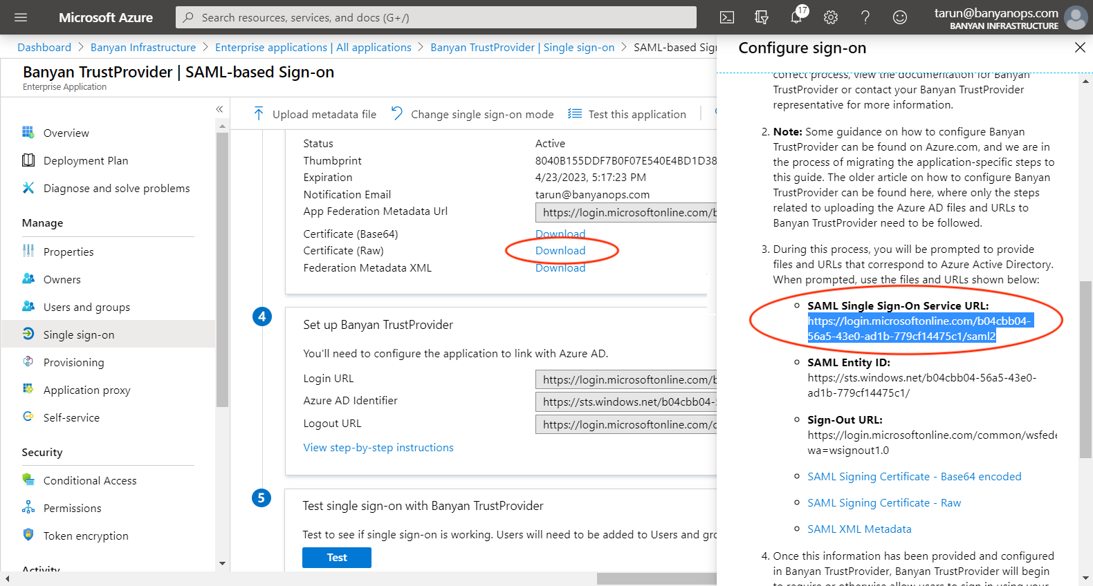Download the Federation Metadata XML
The width and height of the screenshot is (1093, 586).
click(x=560, y=267)
